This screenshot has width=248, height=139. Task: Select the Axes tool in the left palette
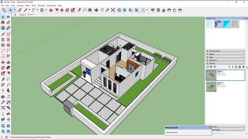click(3, 90)
